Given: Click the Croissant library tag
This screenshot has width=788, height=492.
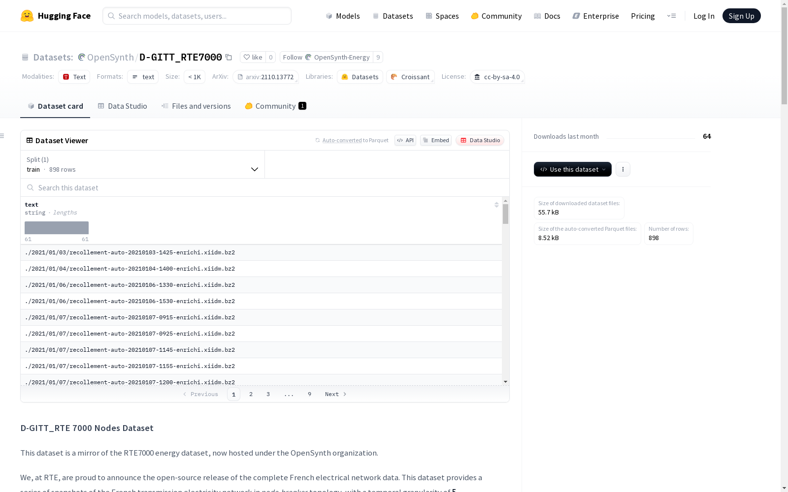Looking at the screenshot, I should [410, 77].
